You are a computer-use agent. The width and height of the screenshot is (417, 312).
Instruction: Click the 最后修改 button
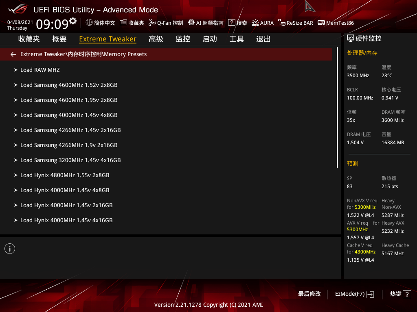tap(309, 294)
